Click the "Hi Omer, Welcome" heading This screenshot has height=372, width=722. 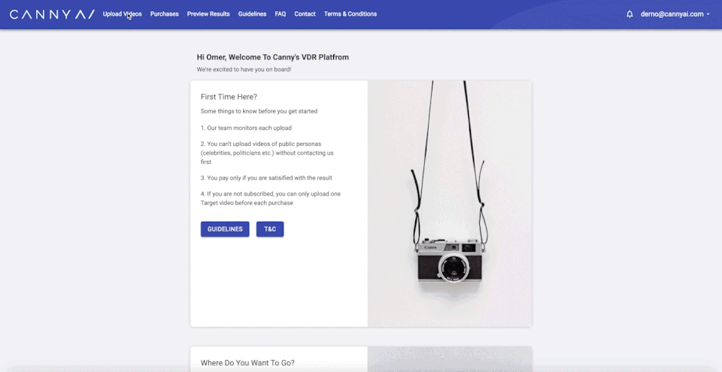[272, 57]
